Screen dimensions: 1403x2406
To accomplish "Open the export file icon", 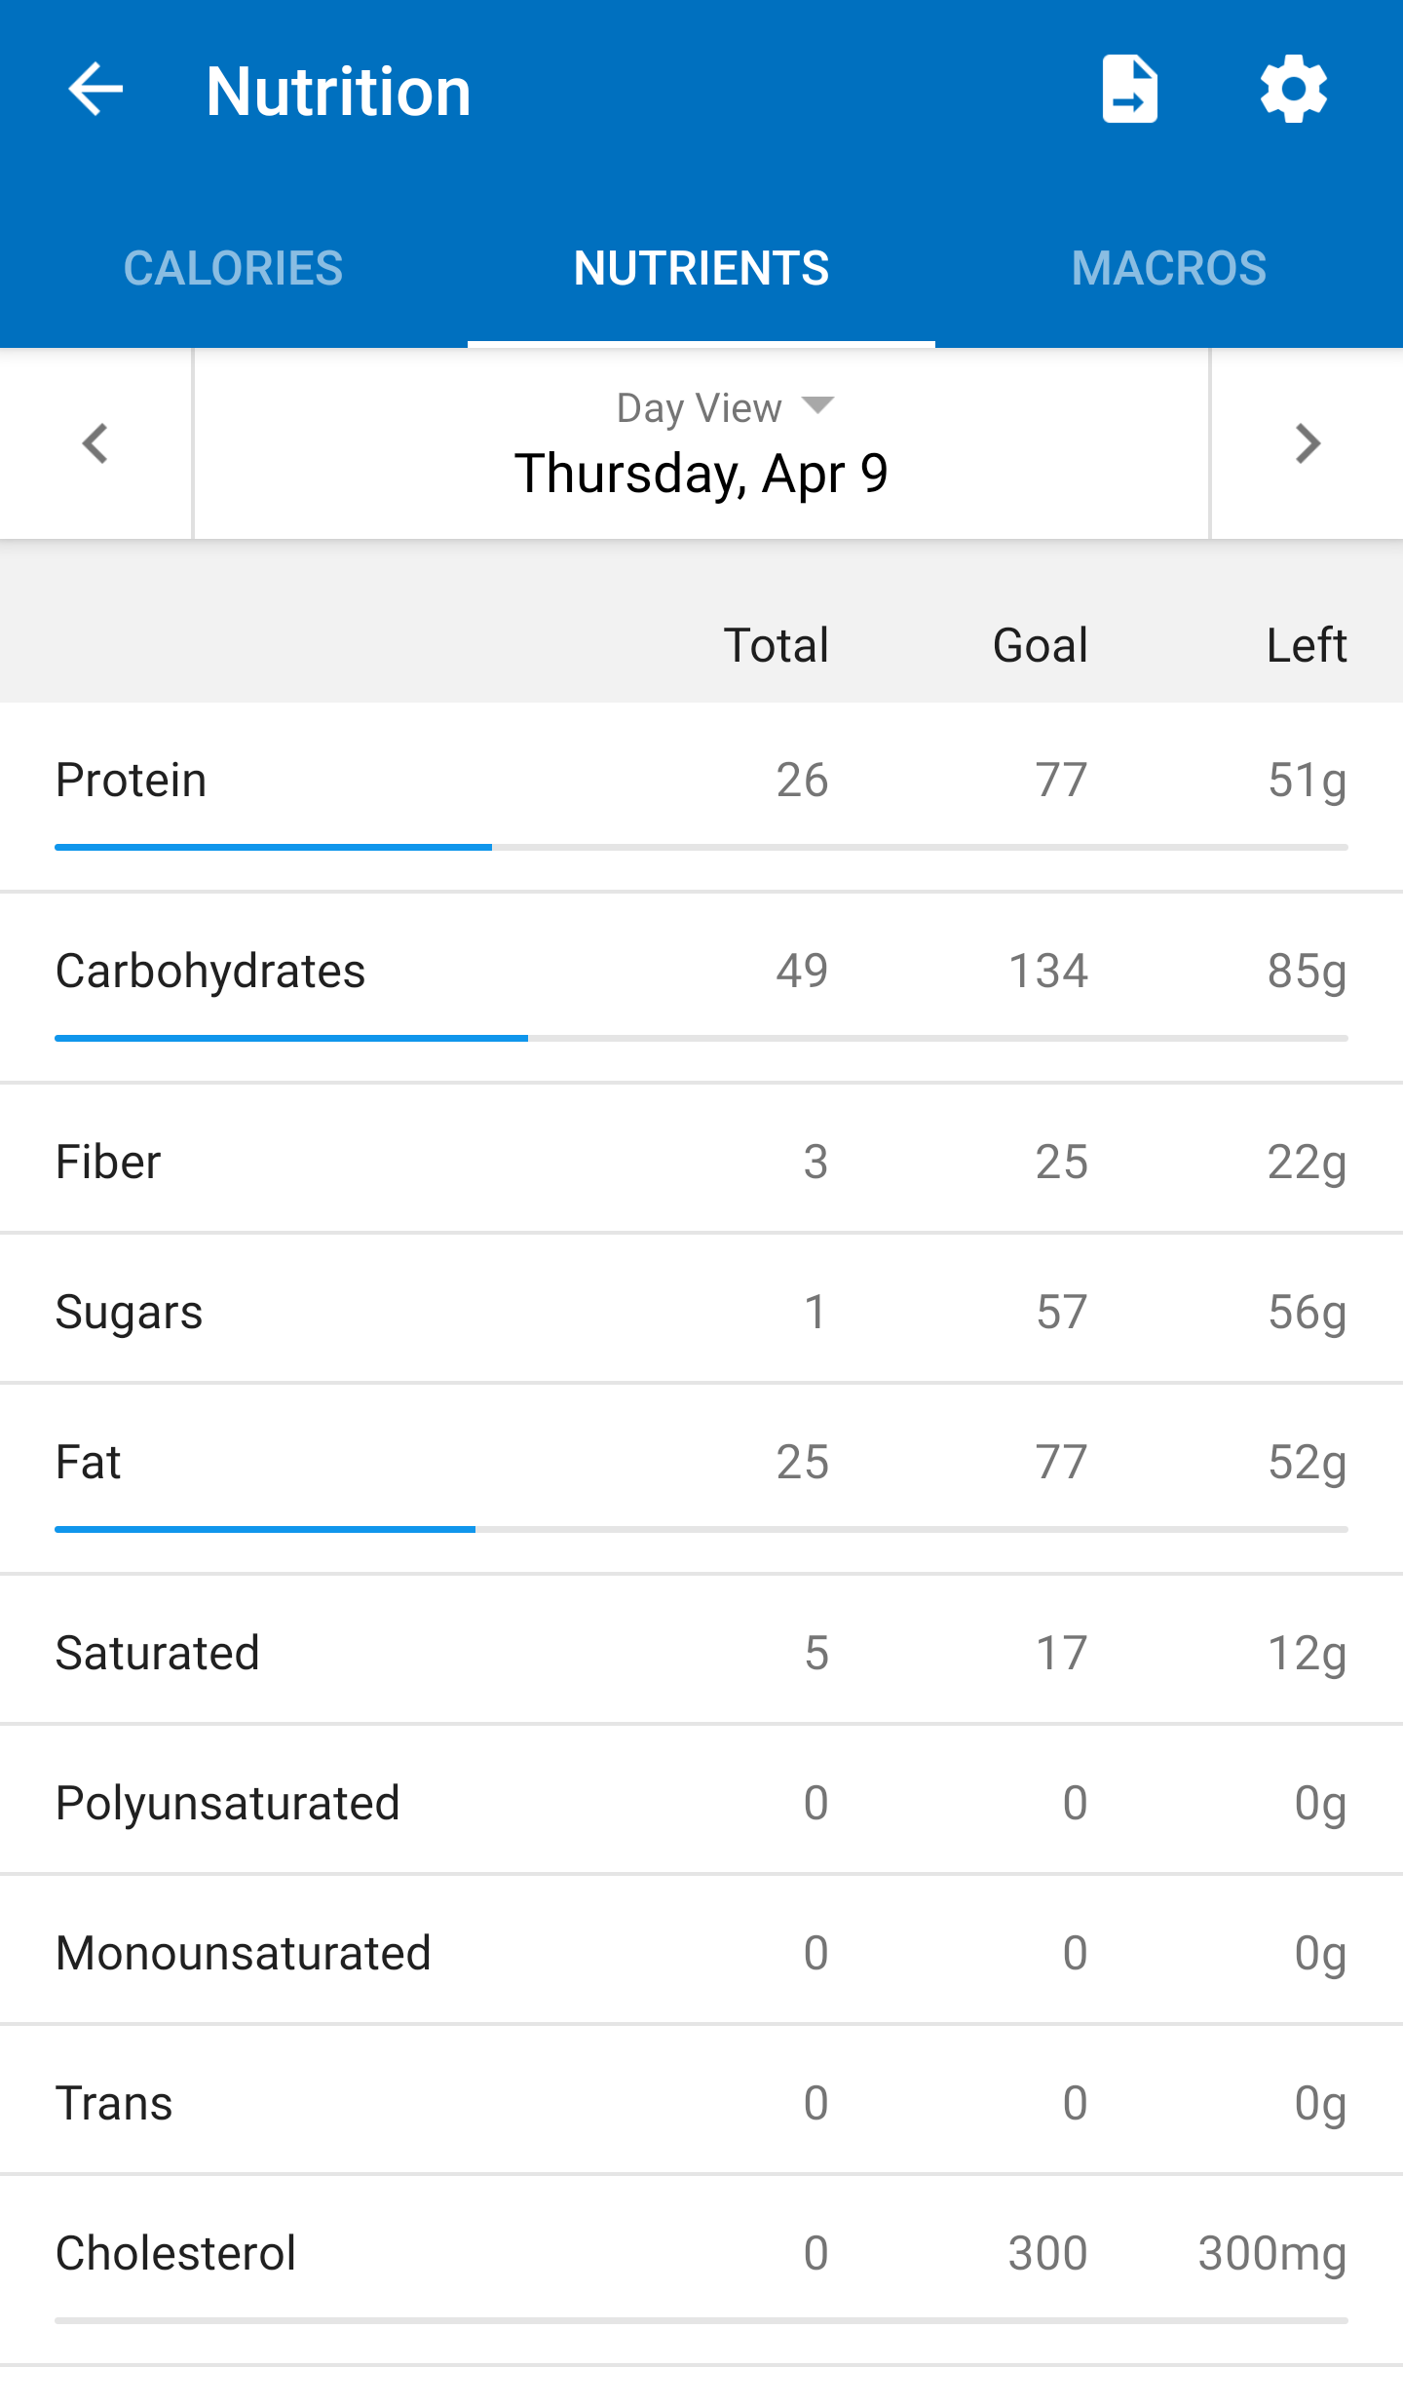I will pyautogui.click(x=1129, y=90).
